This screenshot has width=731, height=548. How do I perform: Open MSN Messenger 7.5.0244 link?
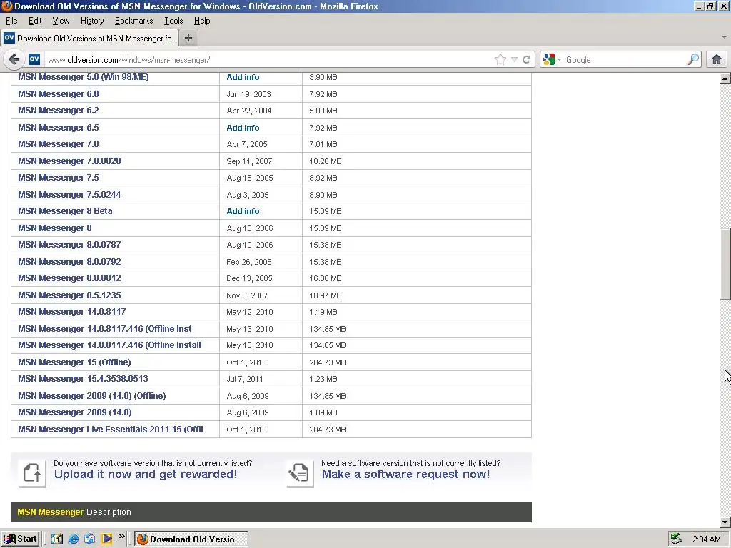pyautogui.click(x=69, y=194)
